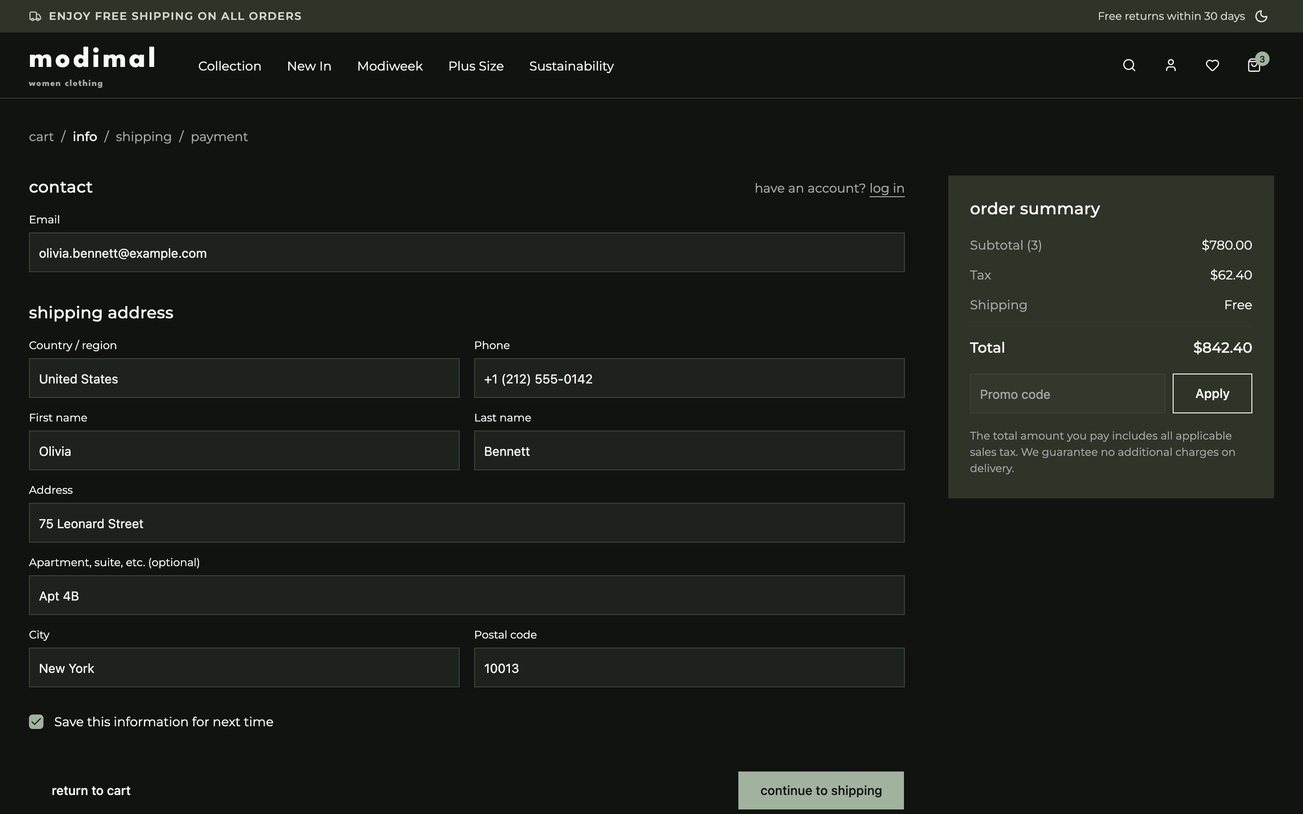Click the $842.40 total amount
1303x814 pixels.
tap(1222, 348)
